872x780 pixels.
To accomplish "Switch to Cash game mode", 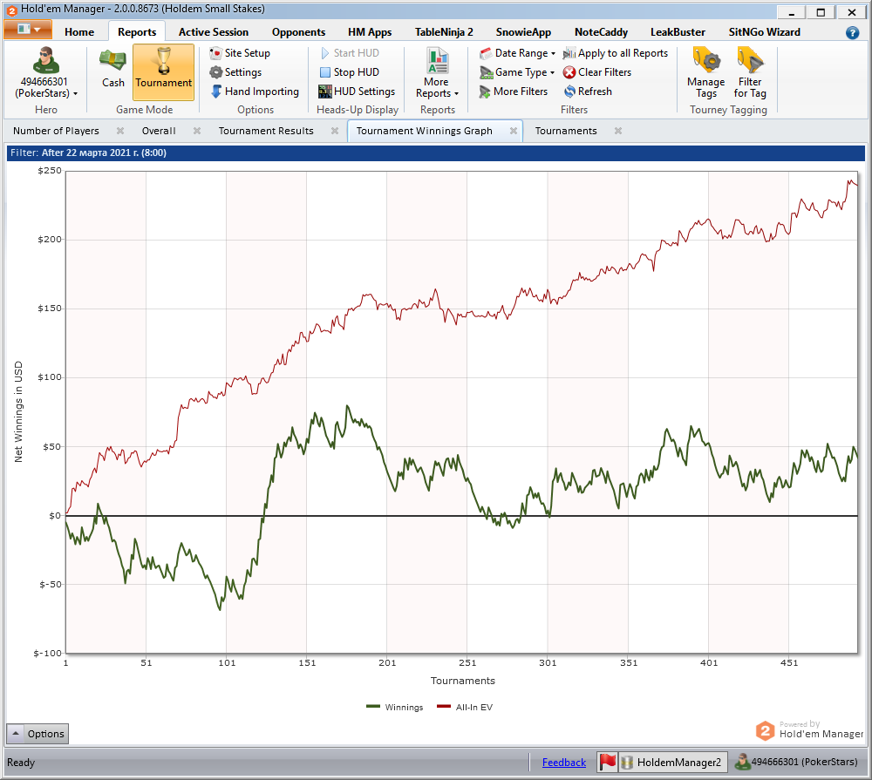I will (112, 69).
